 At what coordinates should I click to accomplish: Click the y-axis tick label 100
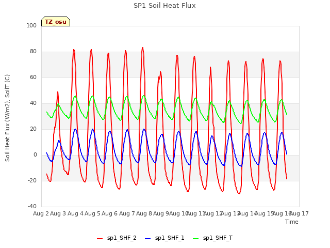point(31,25)
